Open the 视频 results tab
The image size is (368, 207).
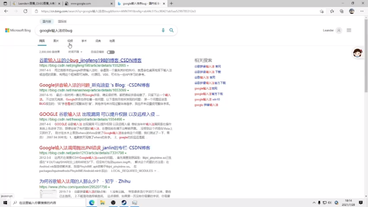[x=70, y=41]
